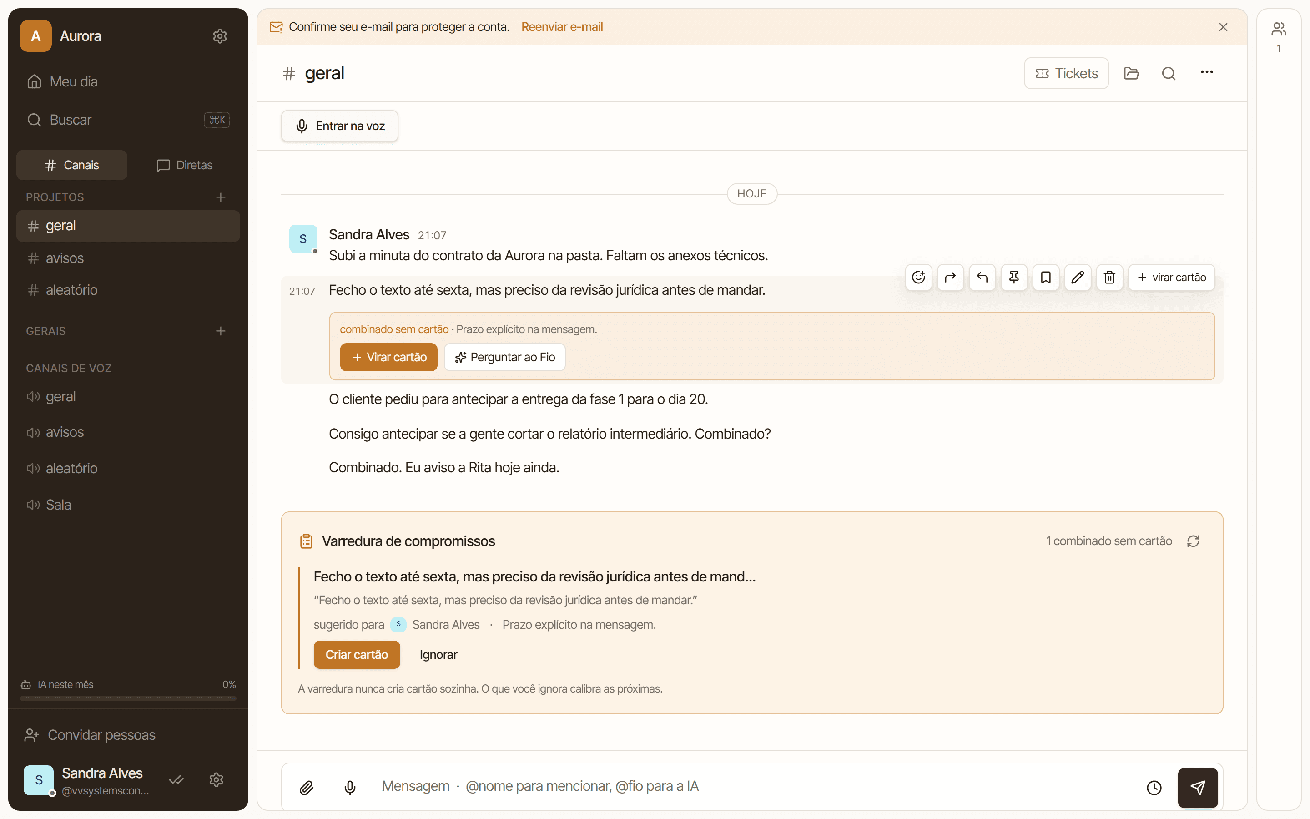Open the members panel icon
The height and width of the screenshot is (819, 1310).
pyautogui.click(x=1279, y=29)
